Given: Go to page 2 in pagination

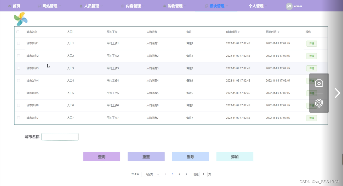Looking at the screenshot, I should [179, 174].
